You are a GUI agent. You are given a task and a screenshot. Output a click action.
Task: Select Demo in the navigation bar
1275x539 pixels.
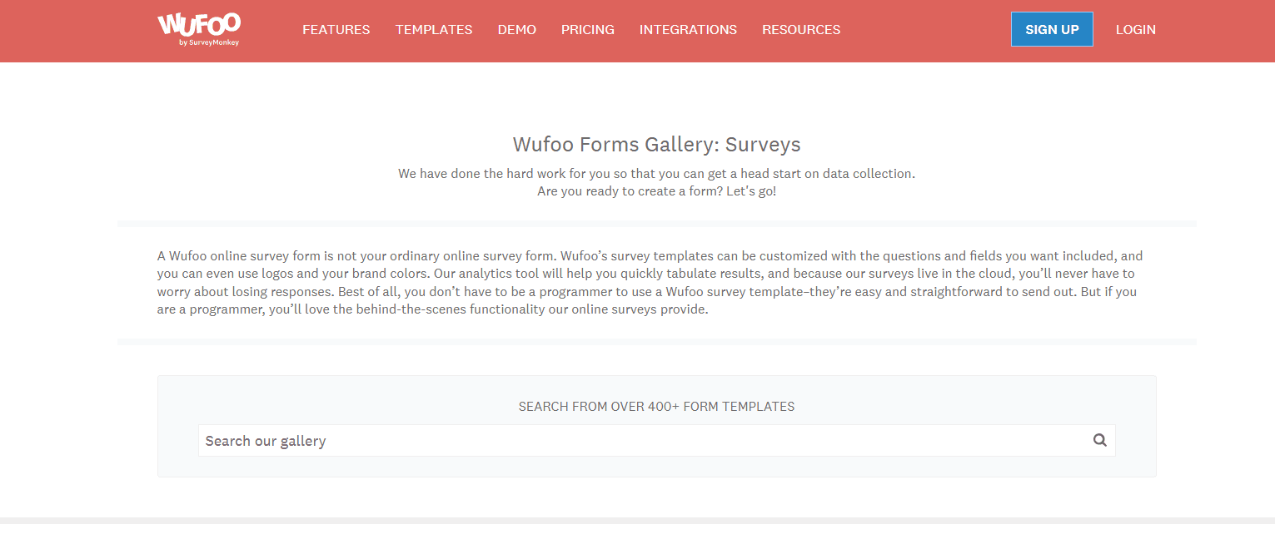(x=517, y=30)
